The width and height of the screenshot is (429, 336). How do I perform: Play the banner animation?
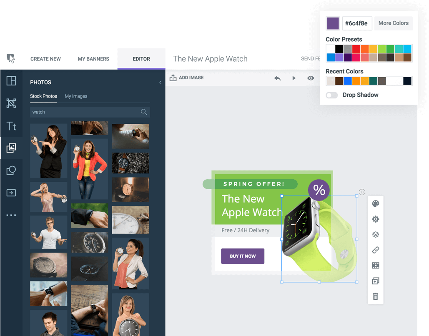point(294,78)
